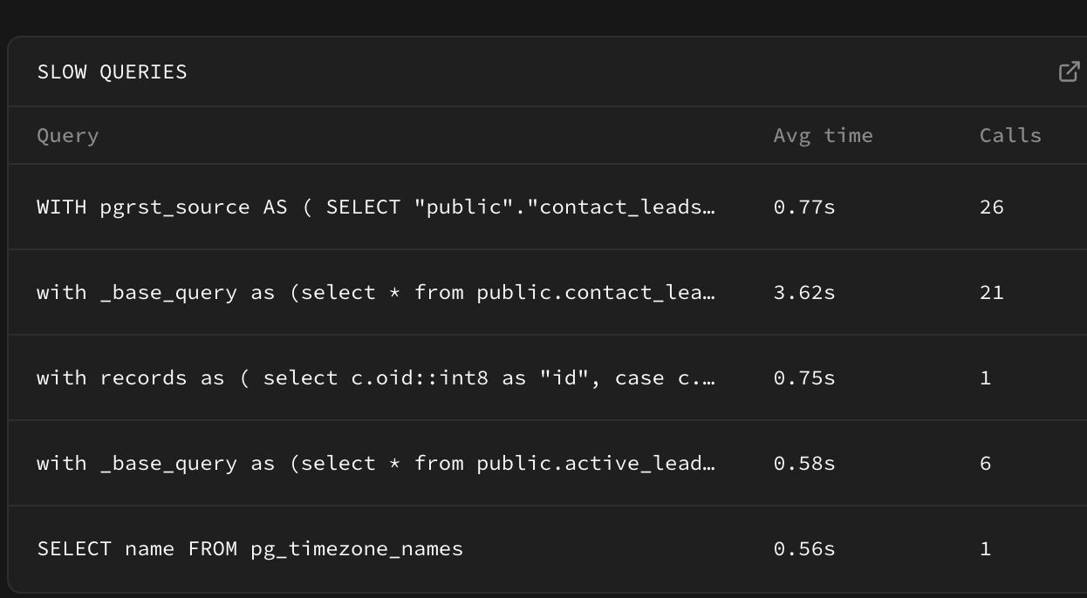Screen dimensions: 1087x598
Task: Click the 3.62s average time value
Action: [803, 293]
